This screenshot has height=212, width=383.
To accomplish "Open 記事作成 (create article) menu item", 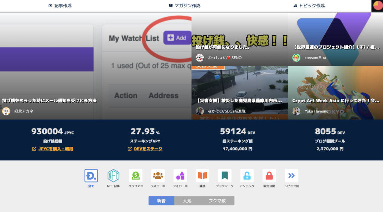I will 60,6.
